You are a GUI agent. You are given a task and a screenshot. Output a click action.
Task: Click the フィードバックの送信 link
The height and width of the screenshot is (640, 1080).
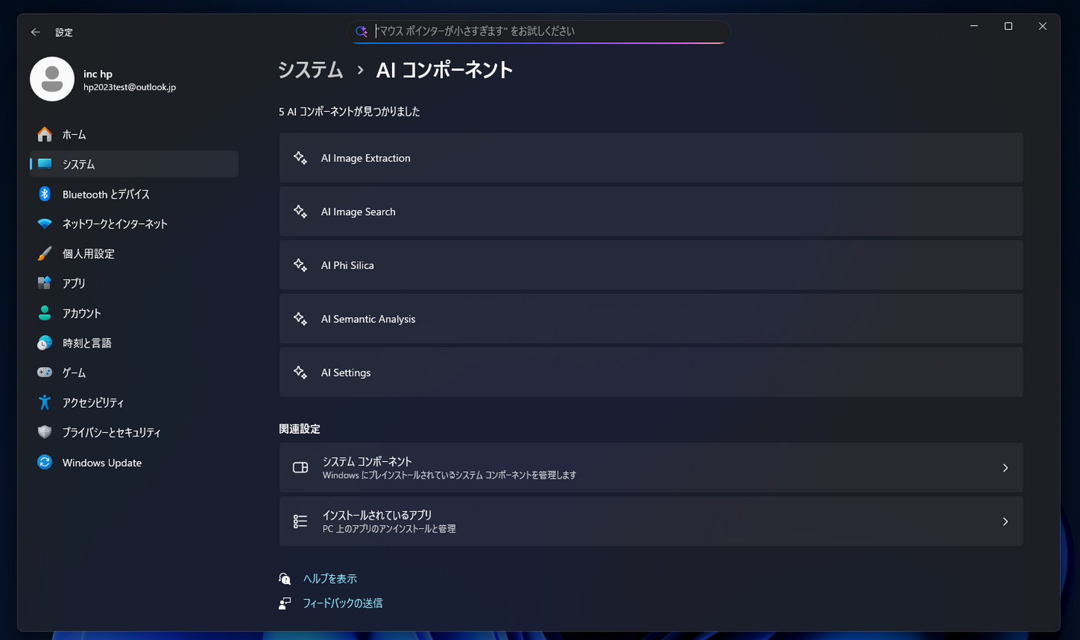pos(343,603)
